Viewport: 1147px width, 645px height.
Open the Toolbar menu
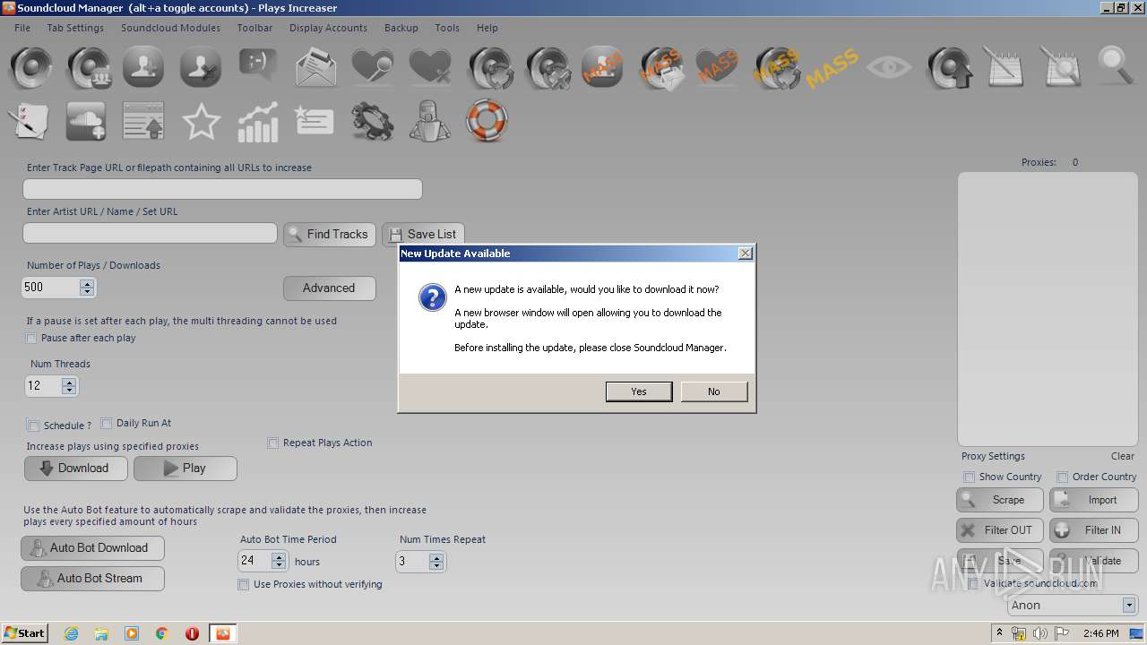tap(254, 28)
